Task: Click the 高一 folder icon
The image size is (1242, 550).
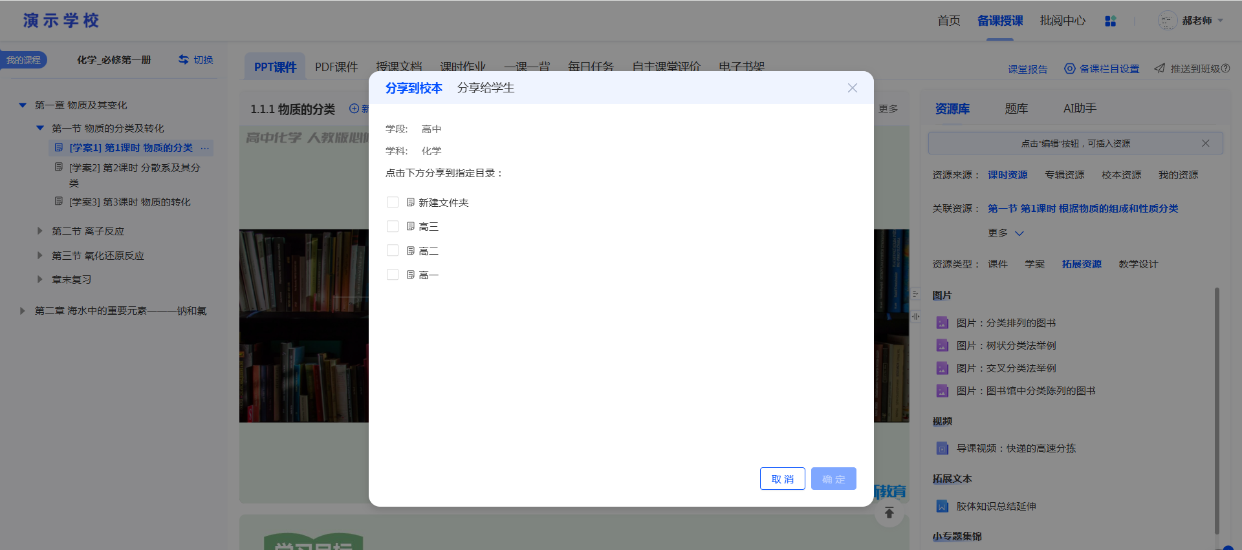Action: 411,275
